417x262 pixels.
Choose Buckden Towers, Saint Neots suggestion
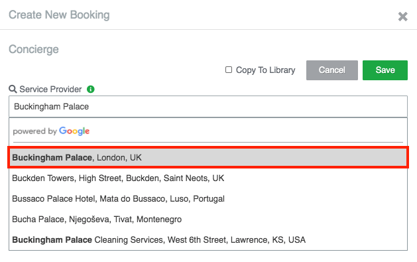coord(208,178)
